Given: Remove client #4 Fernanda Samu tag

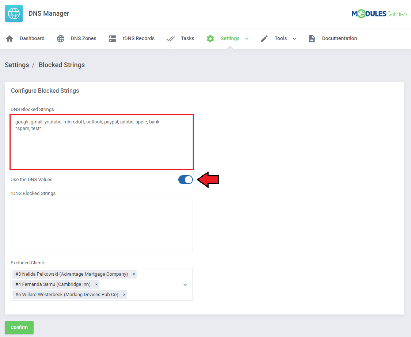Looking at the screenshot, I should [x=96, y=284].
